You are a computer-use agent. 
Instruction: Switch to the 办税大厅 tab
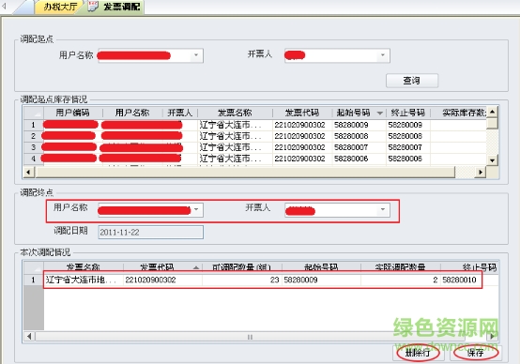point(60,7)
